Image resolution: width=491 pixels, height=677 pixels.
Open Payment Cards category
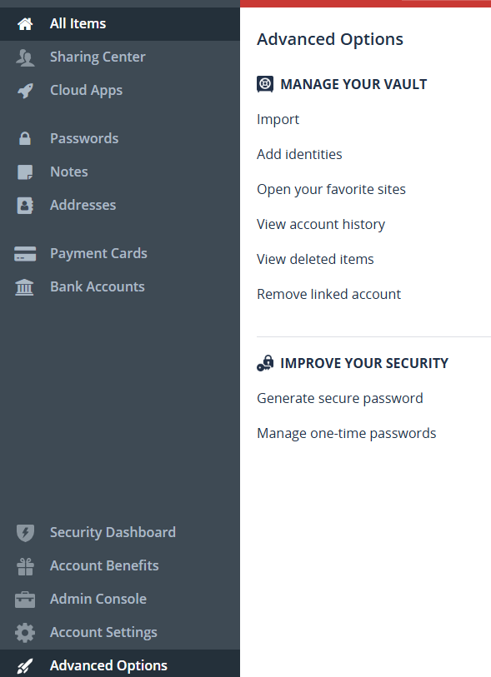click(120, 253)
